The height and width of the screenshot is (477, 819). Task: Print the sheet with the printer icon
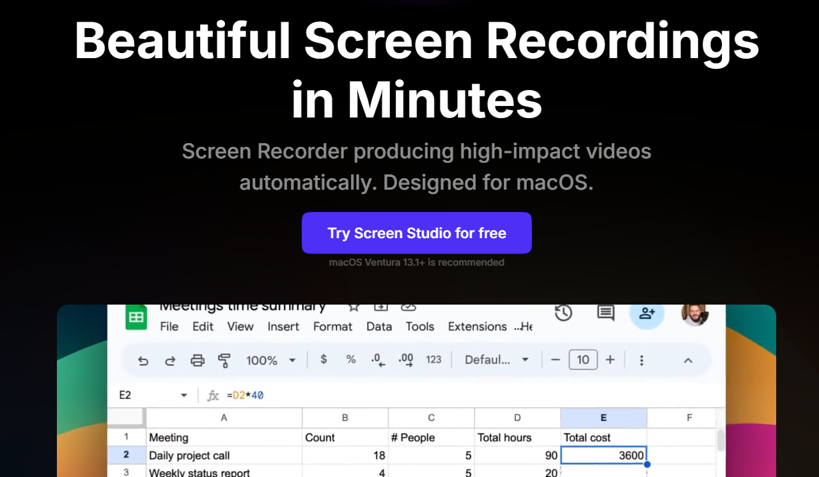198,360
